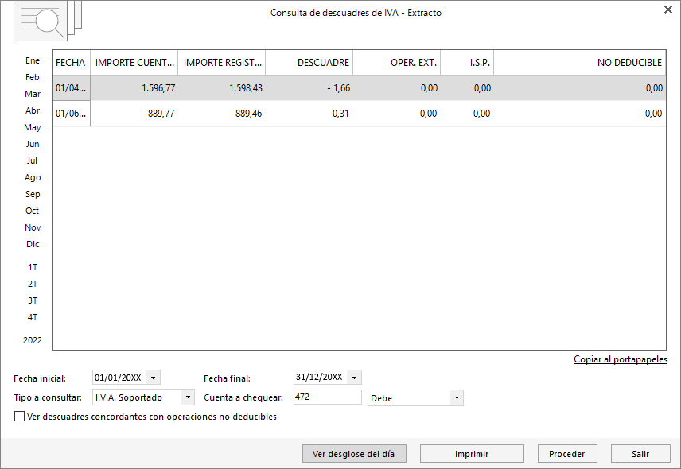This screenshot has height=469, width=681.
Task: Select the row with descuadre 0,31
Action: (x=359, y=114)
